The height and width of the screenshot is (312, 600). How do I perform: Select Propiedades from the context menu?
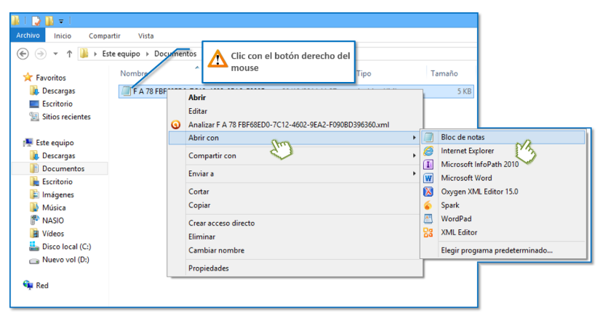click(209, 268)
